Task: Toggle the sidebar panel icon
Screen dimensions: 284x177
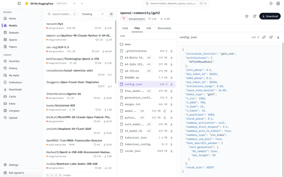Action: point(19,4)
